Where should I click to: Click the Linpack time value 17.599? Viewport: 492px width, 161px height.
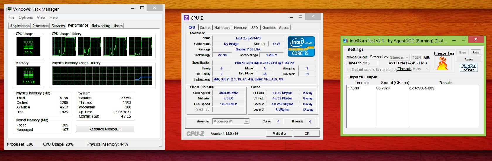(353, 88)
